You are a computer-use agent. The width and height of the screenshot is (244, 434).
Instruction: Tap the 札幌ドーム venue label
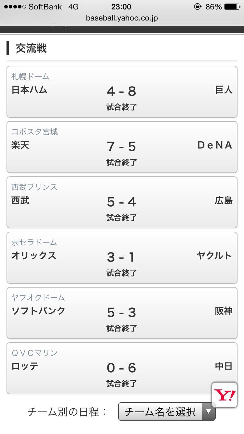(30, 76)
